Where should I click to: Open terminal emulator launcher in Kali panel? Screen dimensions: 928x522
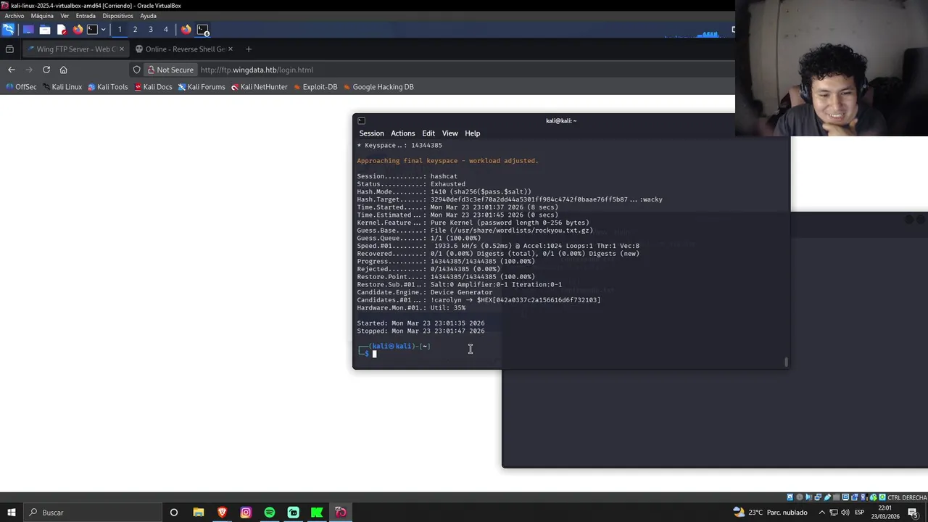[x=92, y=30]
